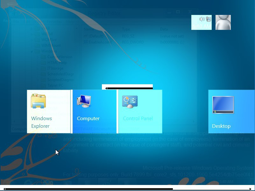The width and height of the screenshot is (255, 191).
Task: Click the Data column header
Action: click(x=164, y=29)
